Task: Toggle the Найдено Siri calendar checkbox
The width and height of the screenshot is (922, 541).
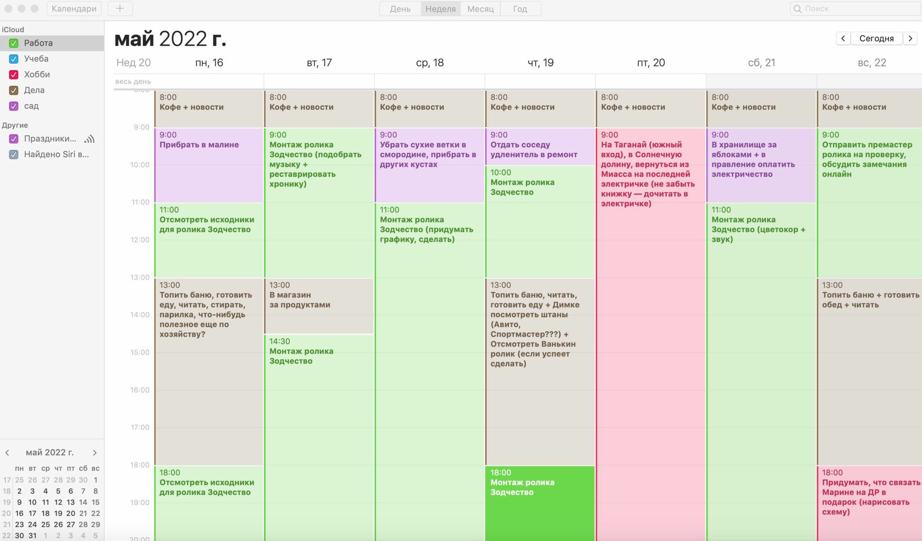Action: click(x=14, y=155)
